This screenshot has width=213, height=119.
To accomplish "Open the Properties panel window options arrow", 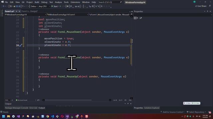I will (x=205, y=11).
